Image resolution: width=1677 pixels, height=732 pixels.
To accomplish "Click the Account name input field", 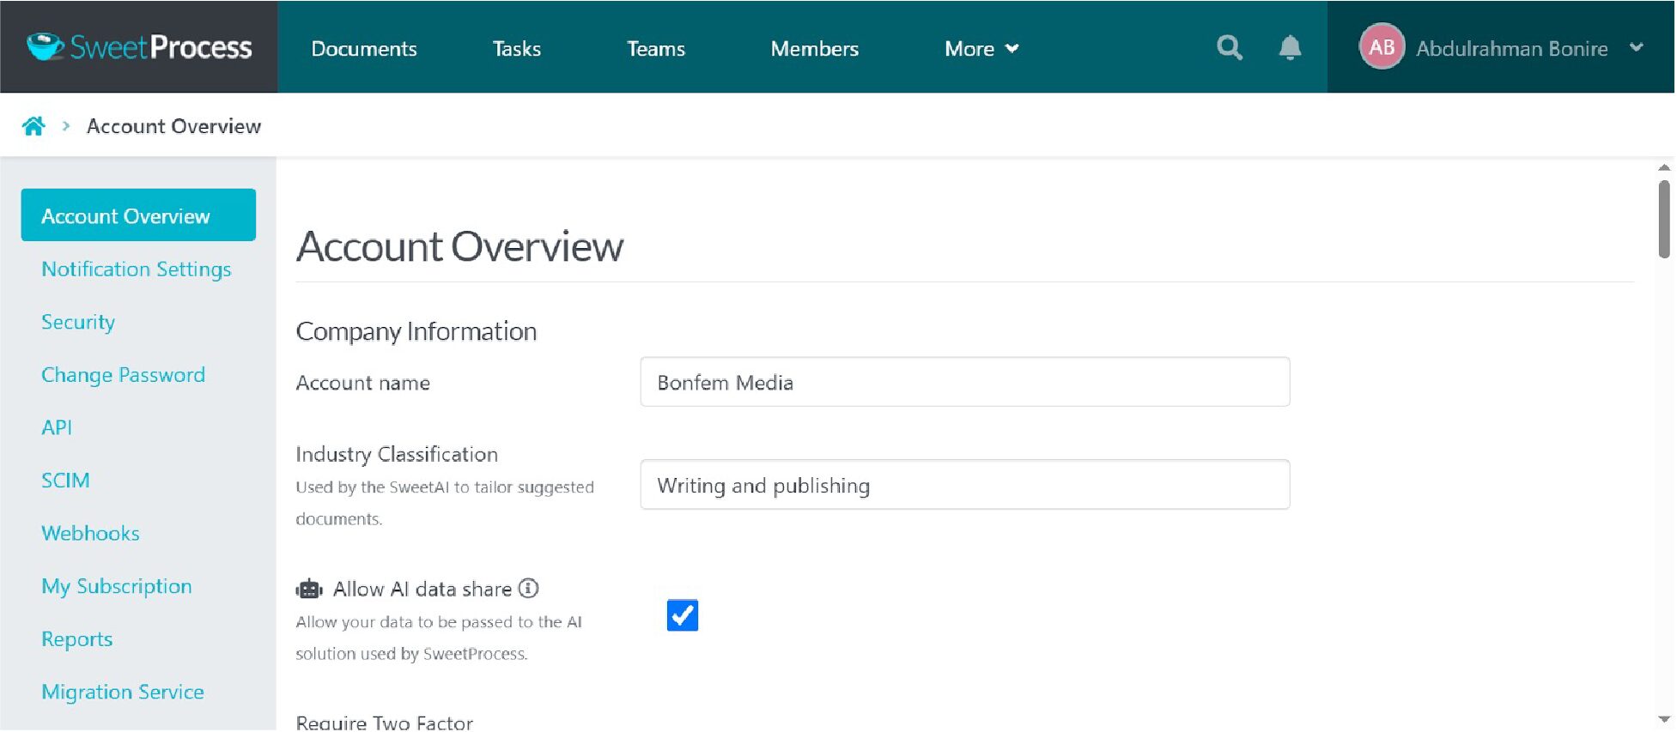I will tap(965, 382).
